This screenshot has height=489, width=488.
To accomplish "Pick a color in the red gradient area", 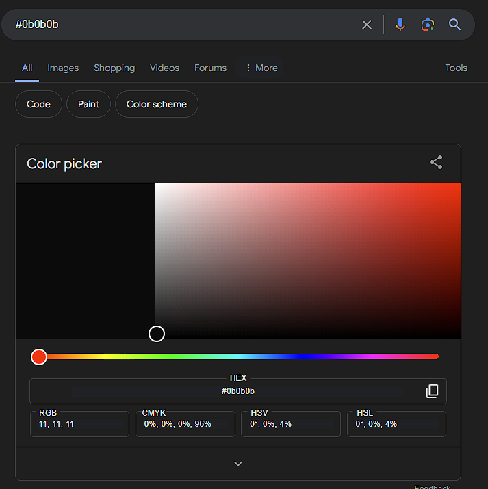I will click(x=308, y=261).
